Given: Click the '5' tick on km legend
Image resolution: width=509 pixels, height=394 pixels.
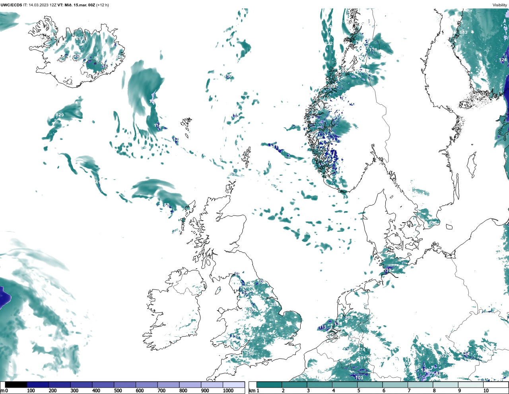Looking at the screenshot, I should tap(359, 391).
